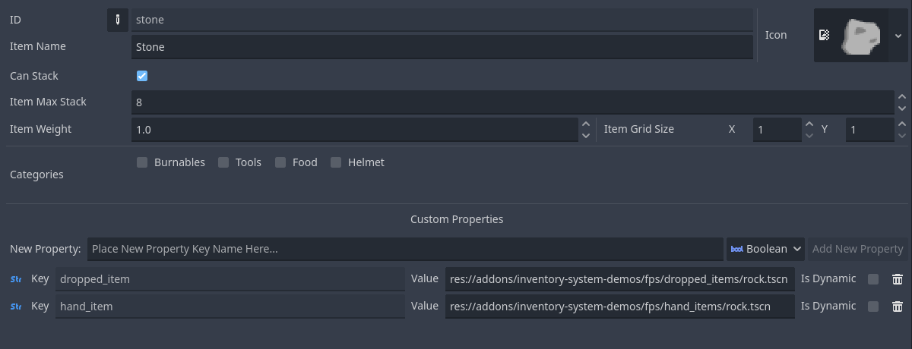The width and height of the screenshot is (912, 349).
Task: Click the stone icon thumbnail
Action: [x=860, y=36]
